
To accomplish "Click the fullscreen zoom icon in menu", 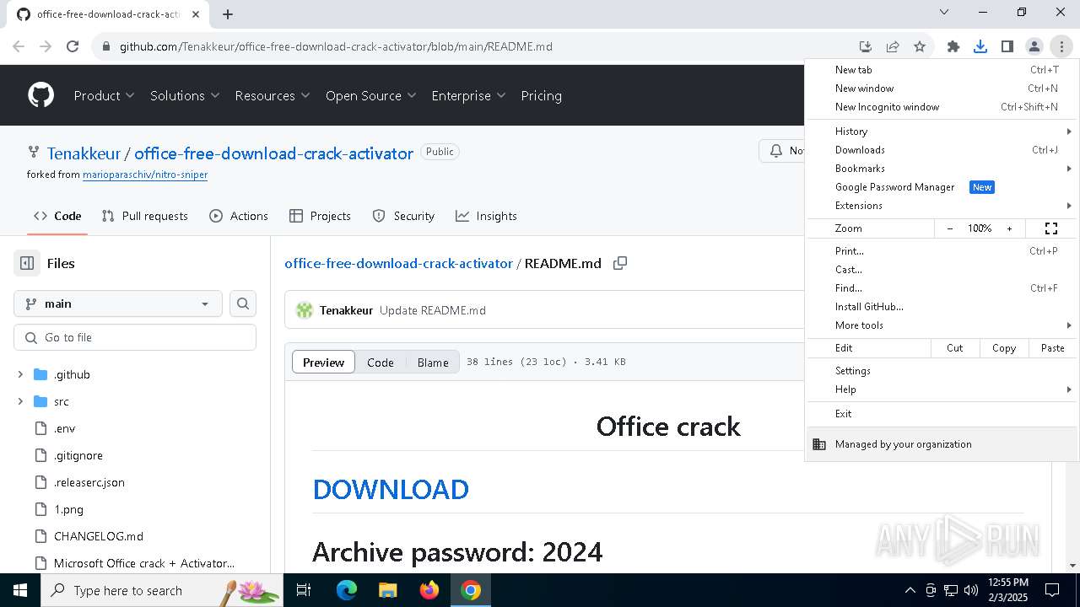I will (1051, 228).
